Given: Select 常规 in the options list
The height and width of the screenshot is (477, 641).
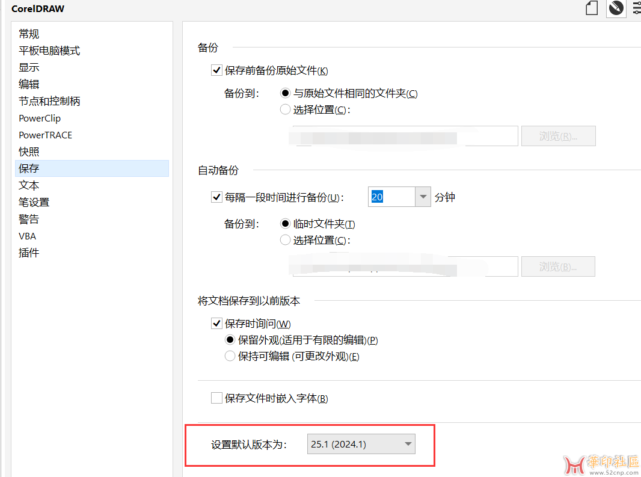Looking at the screenshot, I should pos(92,34).
